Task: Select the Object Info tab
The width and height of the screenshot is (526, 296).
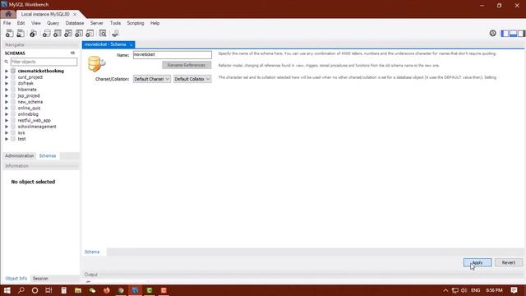Action: pos(16,279)
